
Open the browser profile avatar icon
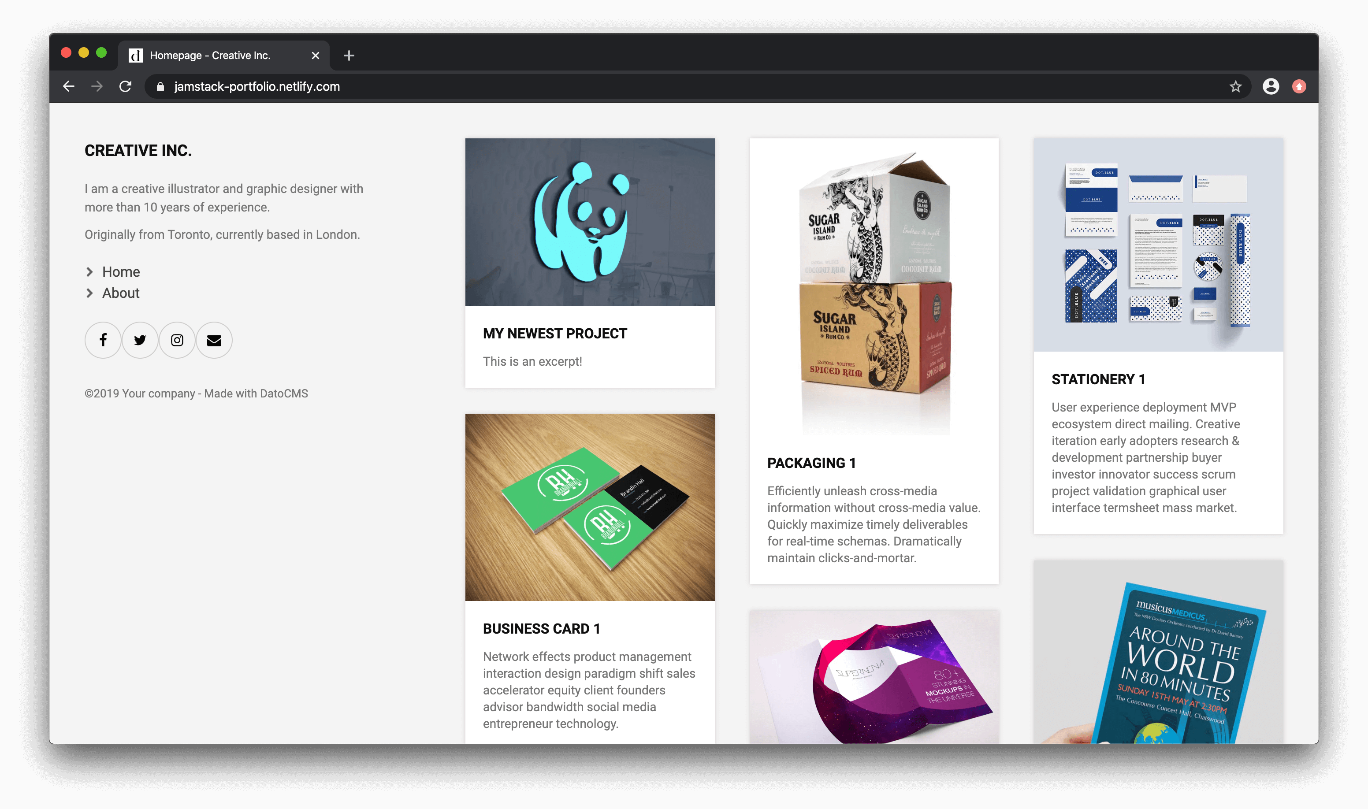[x=1271, y=87]
